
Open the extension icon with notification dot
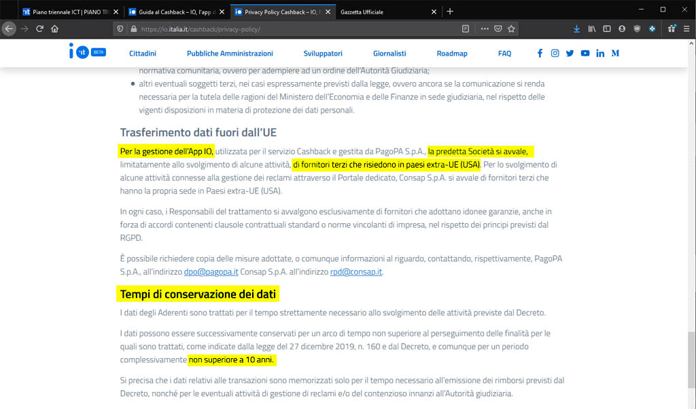pos(672,28)
